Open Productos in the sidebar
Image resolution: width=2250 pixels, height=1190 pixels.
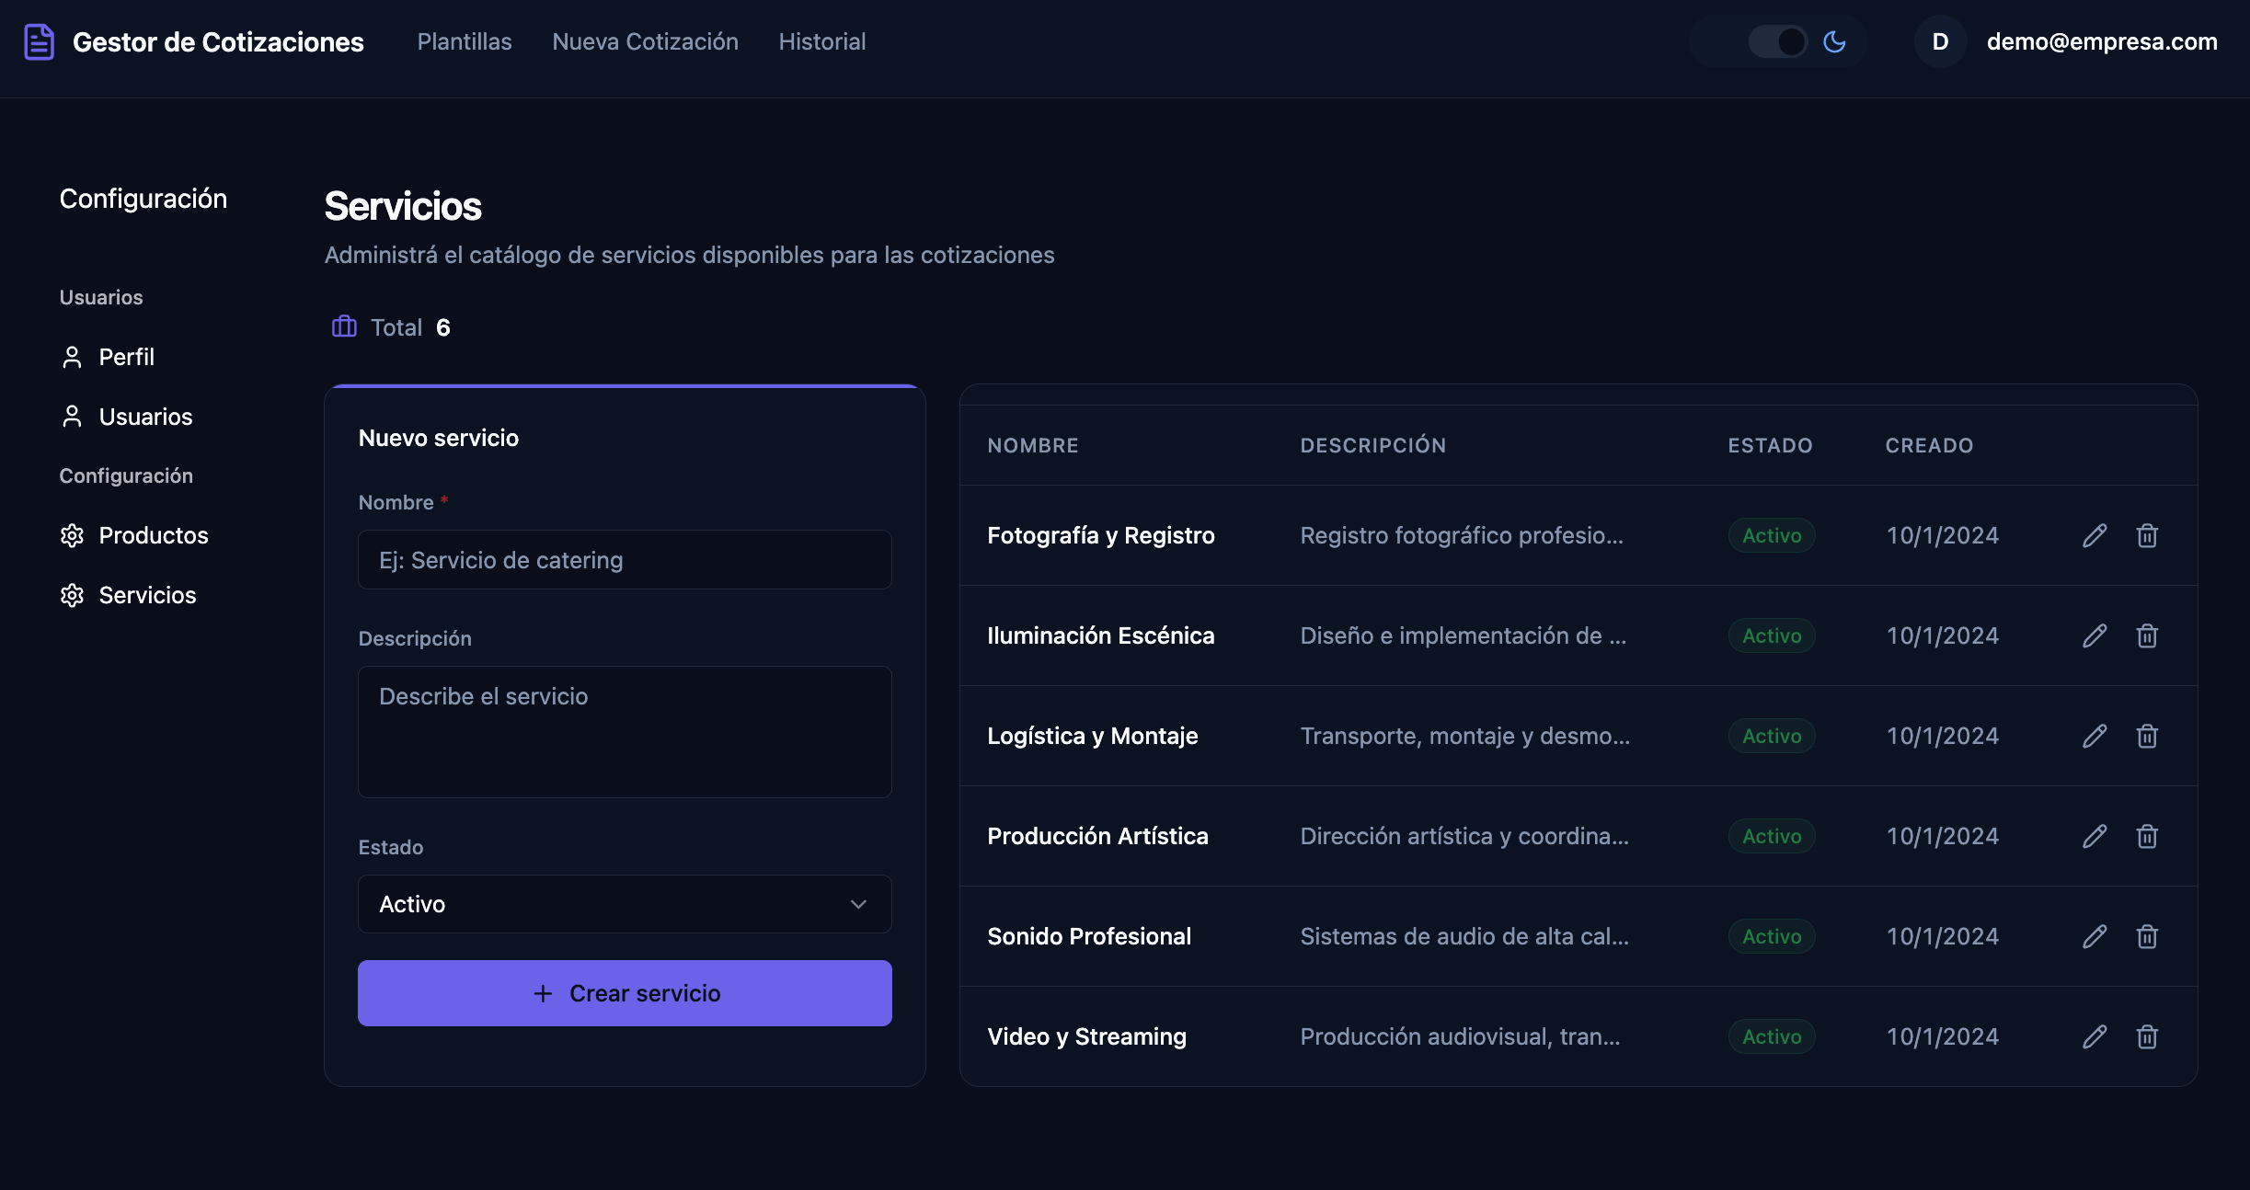(134, 535)
